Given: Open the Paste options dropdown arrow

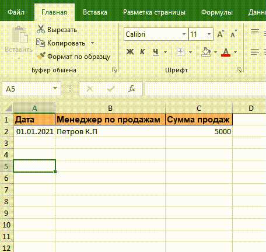Looking at the screenshot, I should tap(19, 58).
